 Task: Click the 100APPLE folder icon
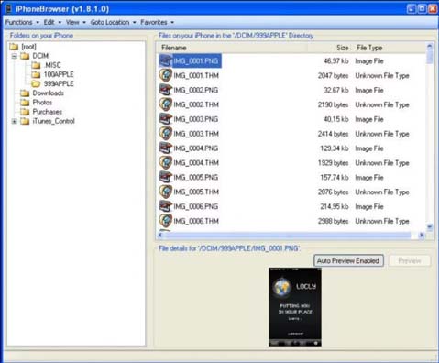pos(36,74)
